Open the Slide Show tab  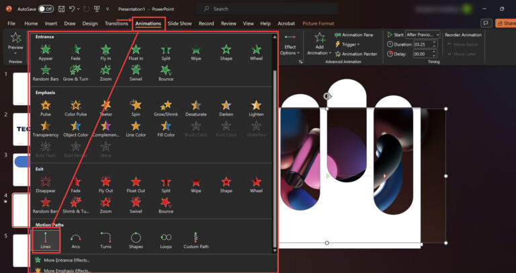coord(179,24)
